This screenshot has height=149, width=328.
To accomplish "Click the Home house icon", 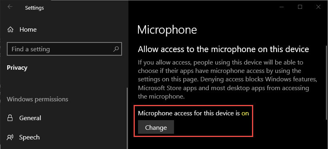I will tap(10, 30).
